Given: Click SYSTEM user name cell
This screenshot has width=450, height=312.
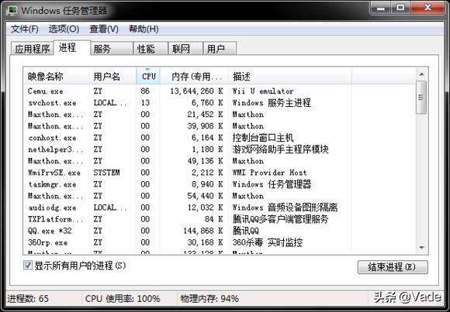Looking at the screenshot, I should coord(106,173).
